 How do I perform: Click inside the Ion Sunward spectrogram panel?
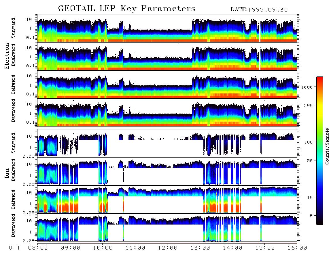pyautogui.click(x=167, y=143)
